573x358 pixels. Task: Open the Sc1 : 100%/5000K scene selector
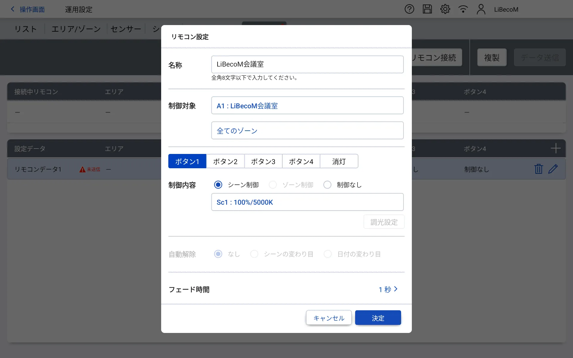click(x=307, y=202)
